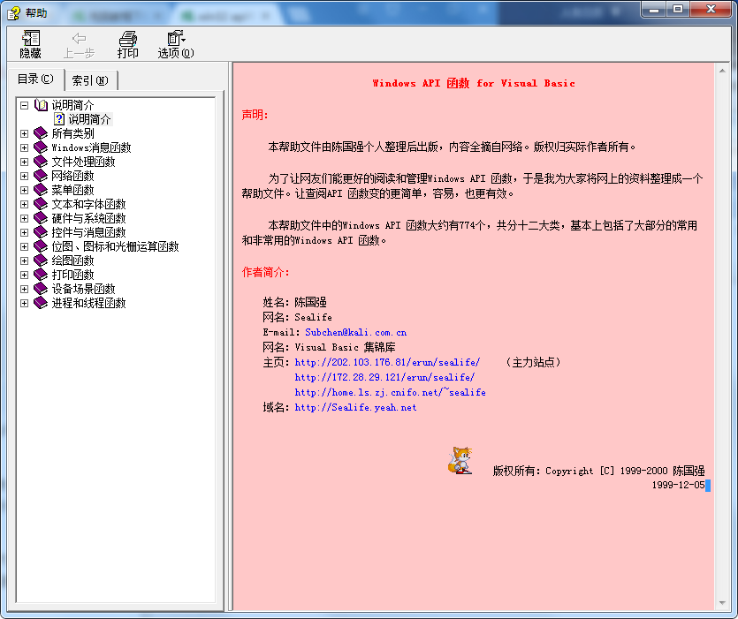Click the book icon of 进程和线程函数
This screenshot has width=738, height=619.
click(40, 303)
